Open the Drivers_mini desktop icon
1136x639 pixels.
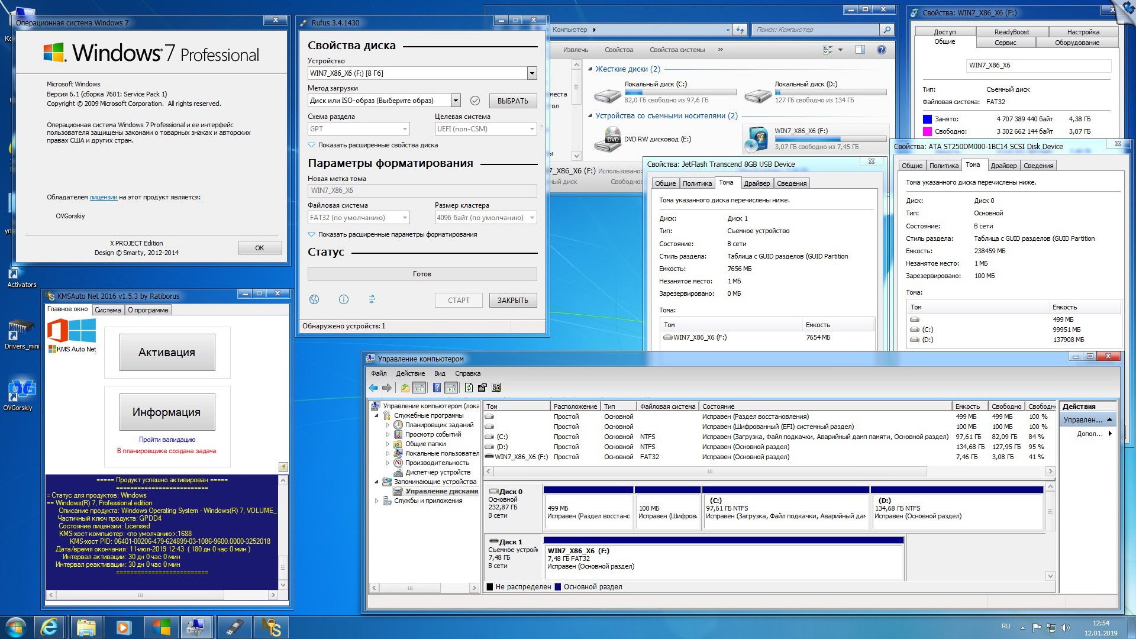[21, 334]
